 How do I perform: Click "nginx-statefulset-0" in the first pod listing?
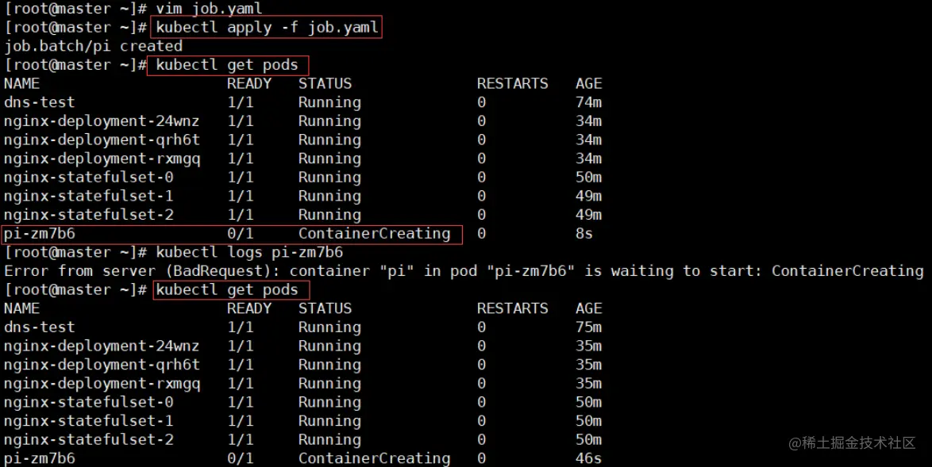click(89, 178)
